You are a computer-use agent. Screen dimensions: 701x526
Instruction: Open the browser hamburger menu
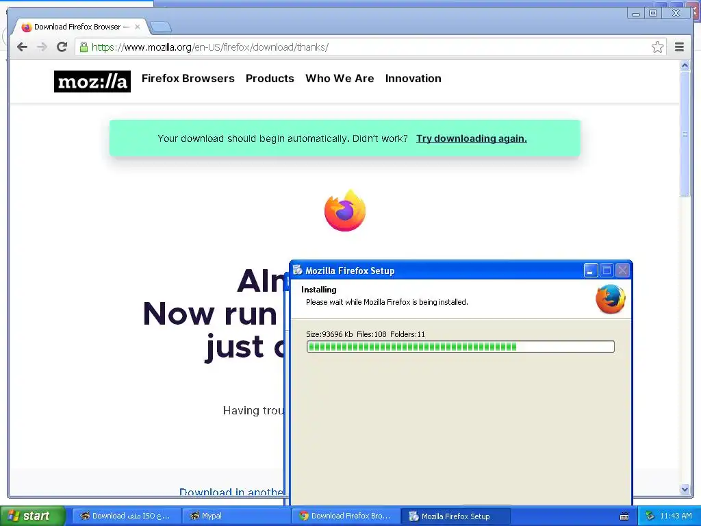679,47
